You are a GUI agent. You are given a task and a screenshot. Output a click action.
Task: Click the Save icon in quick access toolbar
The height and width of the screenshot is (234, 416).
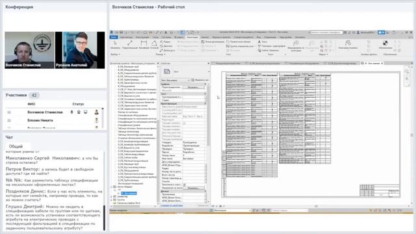pos(122,32)
